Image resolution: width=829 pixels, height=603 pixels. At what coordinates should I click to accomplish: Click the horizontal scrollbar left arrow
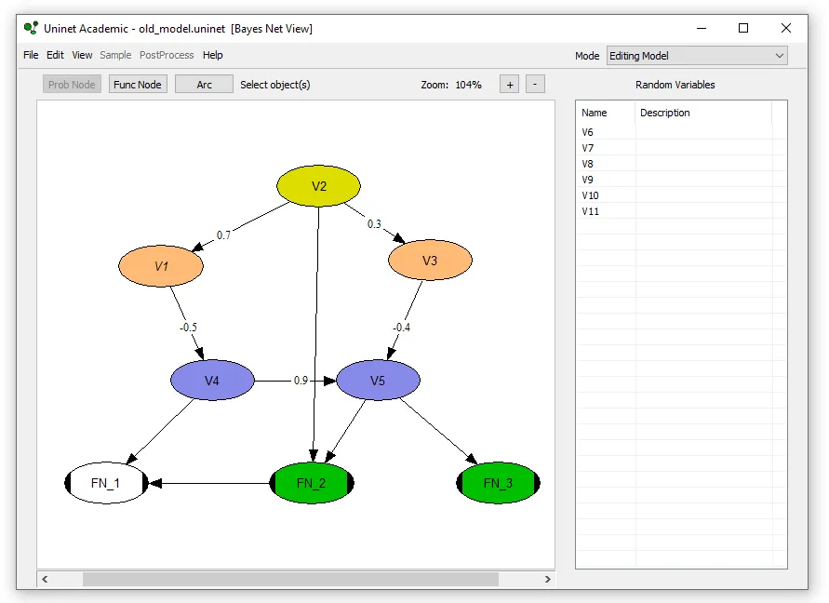click(45, 579)
